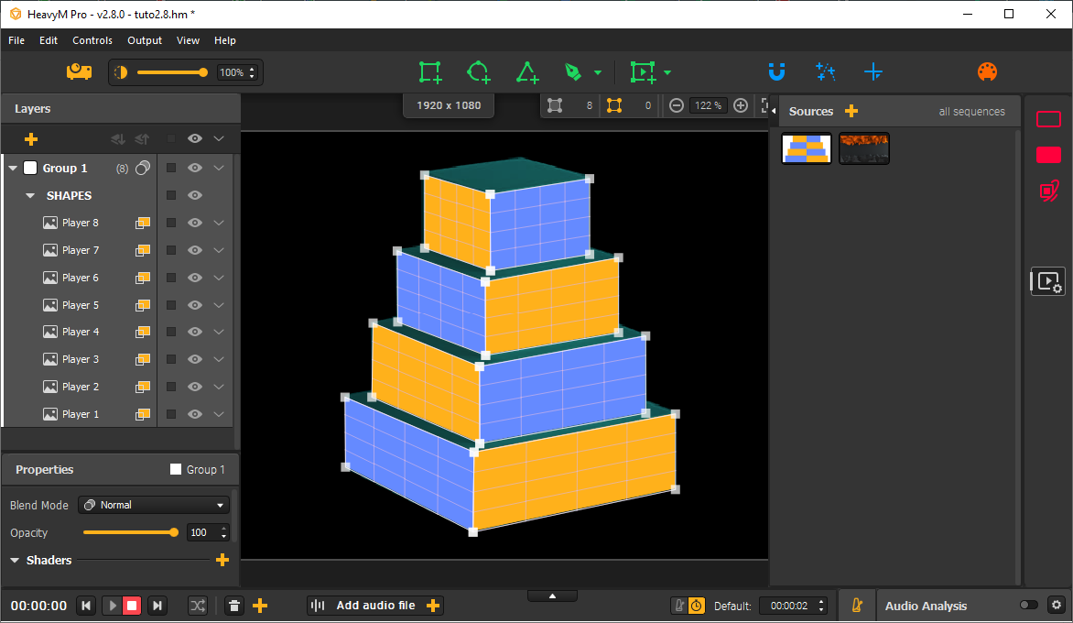Open the output playback settings icon on right sidebar
Viewport: 1073px width, 623px height.
(1047, 281)
